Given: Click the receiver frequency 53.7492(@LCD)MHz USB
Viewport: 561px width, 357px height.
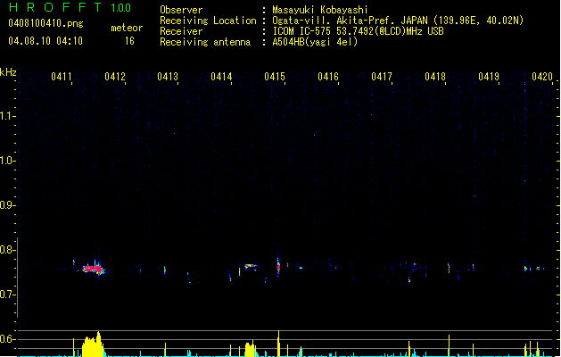Looking at the screenshot, I should [390, 31].
